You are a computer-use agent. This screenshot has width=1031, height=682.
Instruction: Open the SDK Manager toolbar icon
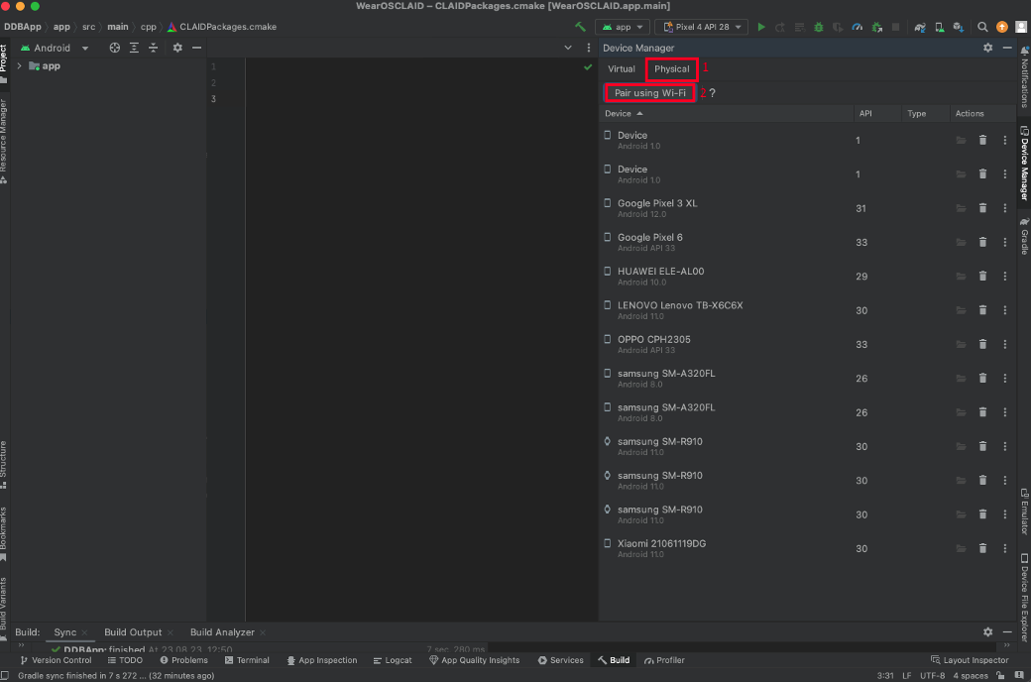(x=959, y=27)
